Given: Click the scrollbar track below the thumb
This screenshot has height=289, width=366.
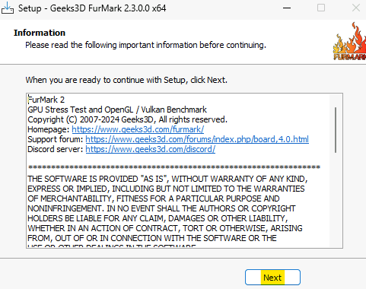Looking at the screenshot, I should tap(336, 200).
